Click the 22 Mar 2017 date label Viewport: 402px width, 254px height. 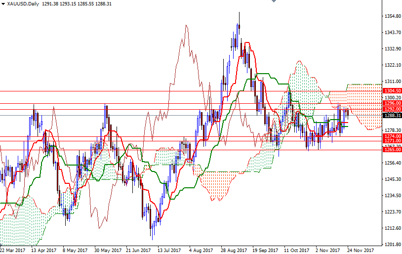click(x=13, y=250)
